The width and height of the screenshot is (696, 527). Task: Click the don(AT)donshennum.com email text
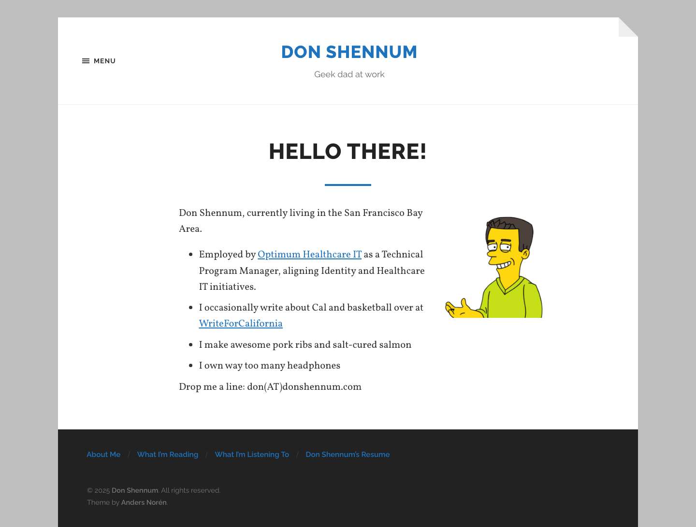point(304,387)
